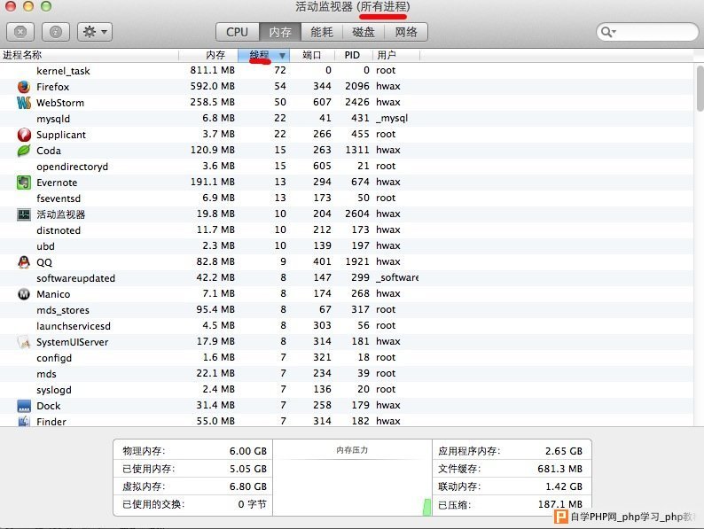Click the Dock process icon
Image resolution: width=704 pixels, height=529 pixels.
click(24, 406)
